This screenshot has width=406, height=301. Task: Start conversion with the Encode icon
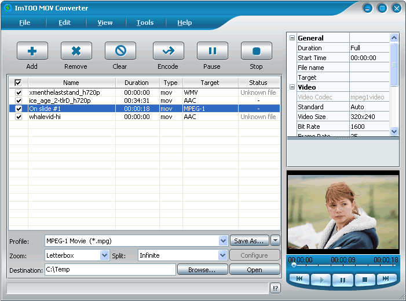pyautogui.click(x=168, y=51)
